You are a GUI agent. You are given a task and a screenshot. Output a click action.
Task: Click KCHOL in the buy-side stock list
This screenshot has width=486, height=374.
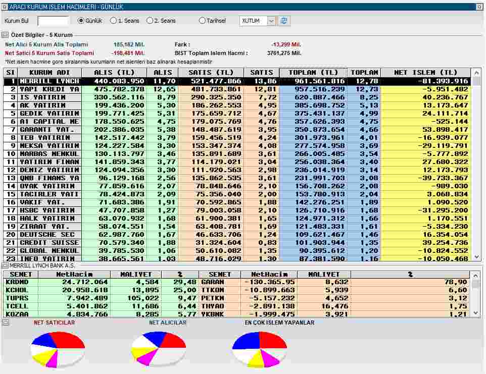coord(17,290)
